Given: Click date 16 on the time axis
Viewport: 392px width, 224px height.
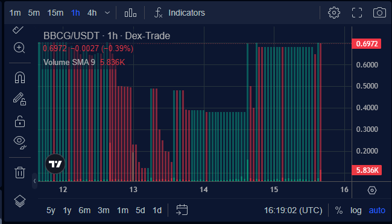Looking at the screenshot, I should 344,190.
